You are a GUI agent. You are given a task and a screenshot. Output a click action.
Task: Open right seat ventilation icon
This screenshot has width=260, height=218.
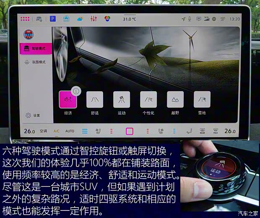tap(161, 131)
